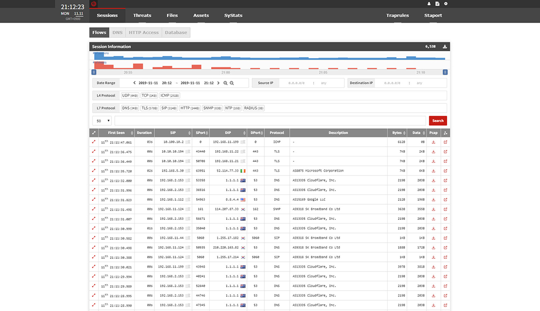Toggle the TCP L4 protocol filter

pyautogui.click(x=149, y=96)
